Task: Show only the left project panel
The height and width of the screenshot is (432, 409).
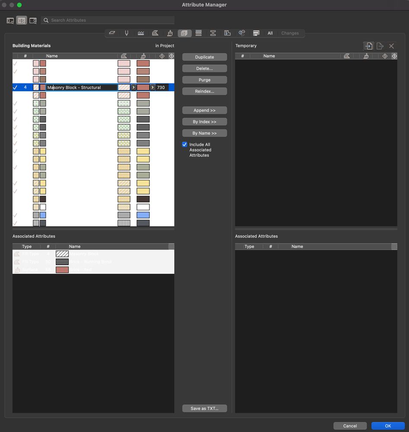Action: coord(10,21)
